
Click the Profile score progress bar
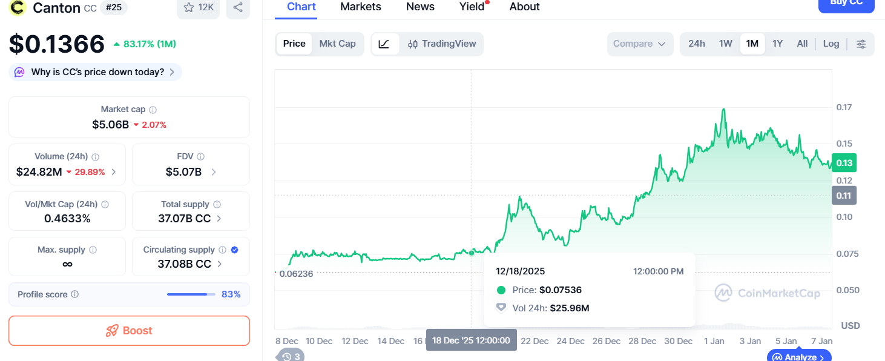191,294
